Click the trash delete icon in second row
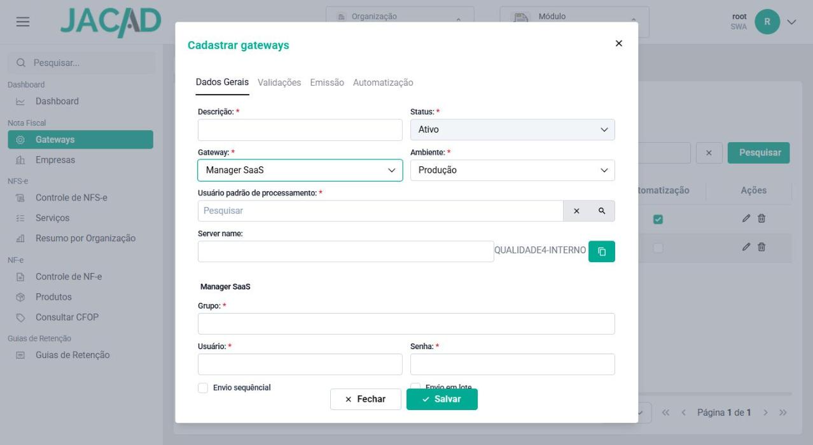The height and width of the screenshot is (445, 813). (761, 247)
